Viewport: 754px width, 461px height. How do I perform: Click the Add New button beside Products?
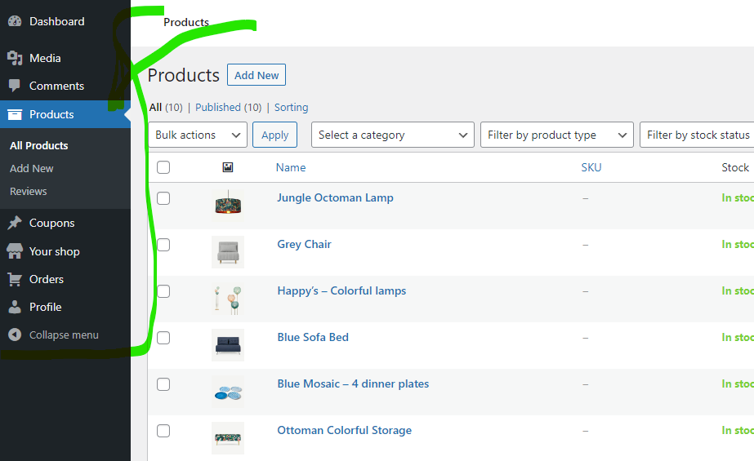(x=257, y=75)
